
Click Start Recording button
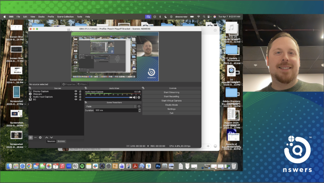(x=171, y=96)
